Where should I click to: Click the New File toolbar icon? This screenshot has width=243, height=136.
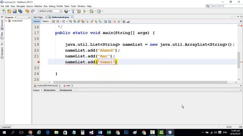click(x=4, y=11)
